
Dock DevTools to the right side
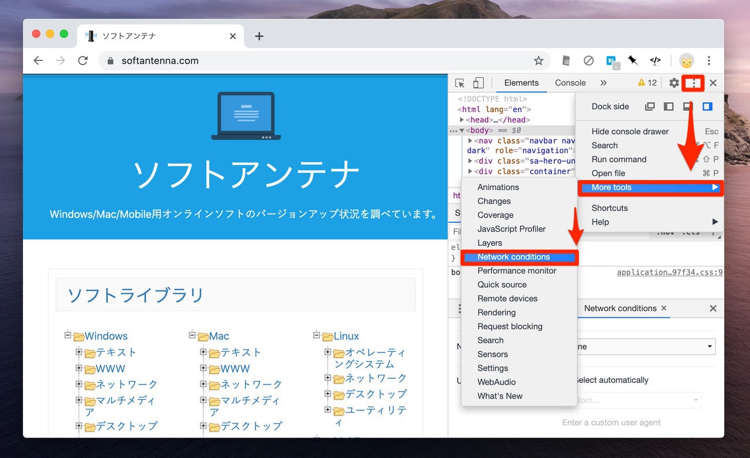click(x=707, y=107)
